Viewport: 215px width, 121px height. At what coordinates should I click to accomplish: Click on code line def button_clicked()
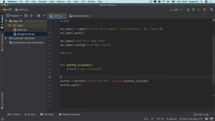[77, 65]
